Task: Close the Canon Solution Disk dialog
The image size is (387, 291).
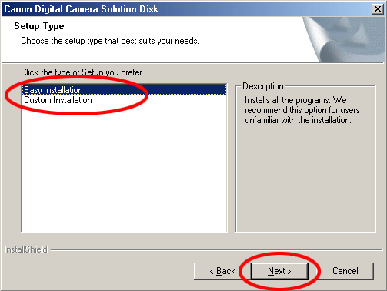Action: (x=378, y=9)
